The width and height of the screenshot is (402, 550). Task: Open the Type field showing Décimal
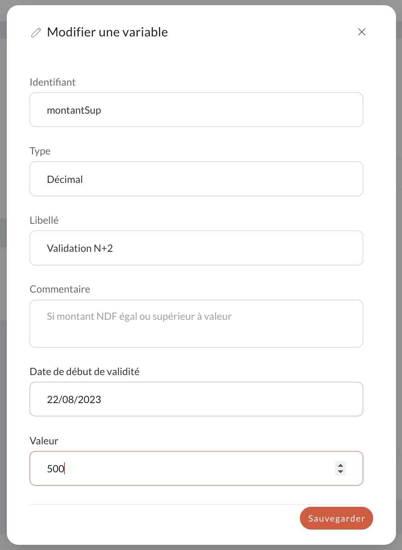coord(196,179)
